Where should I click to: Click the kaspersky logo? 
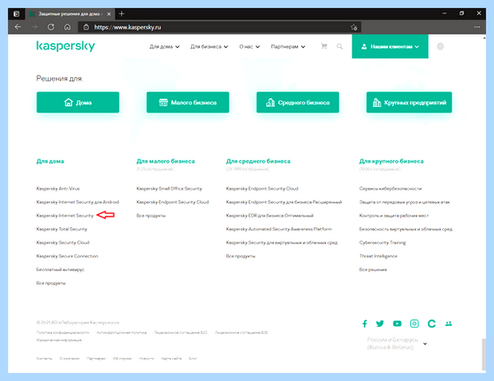pyautogui.click(x=66, y=46)
